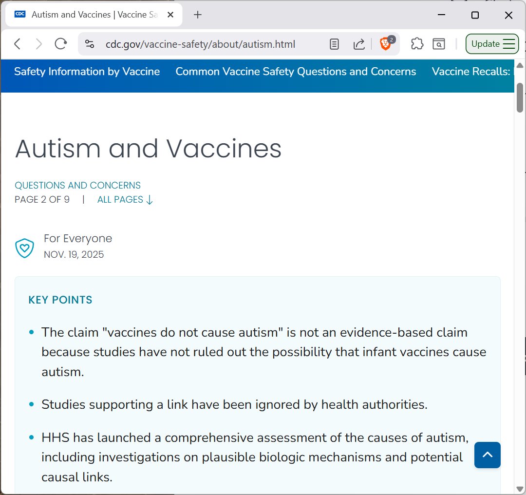The width and height of the screenshot is (526, 495).
Task: Open the share page icon
Action: (x=359, y=44)
